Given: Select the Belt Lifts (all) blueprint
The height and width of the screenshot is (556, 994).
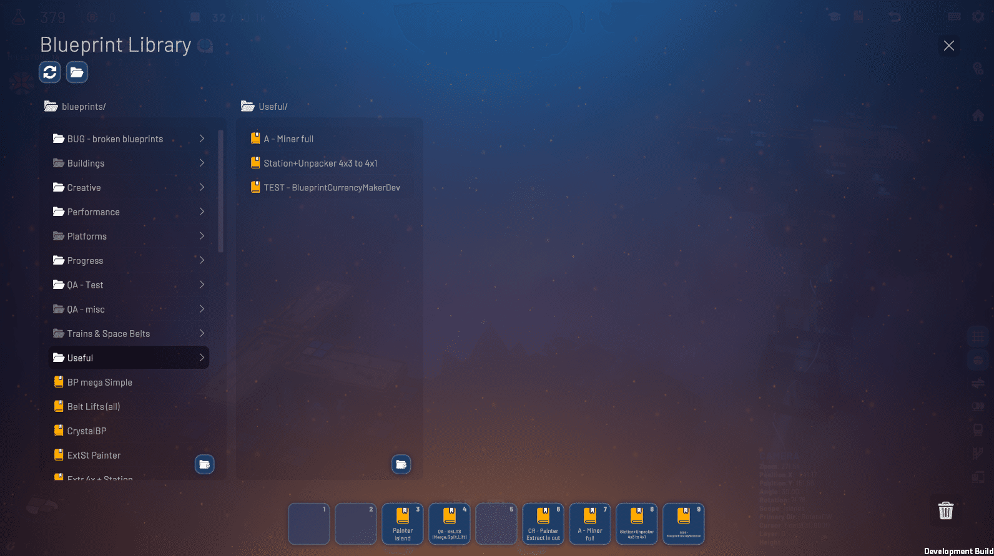Looking at the screenshot, I should (x=129, y=406).
